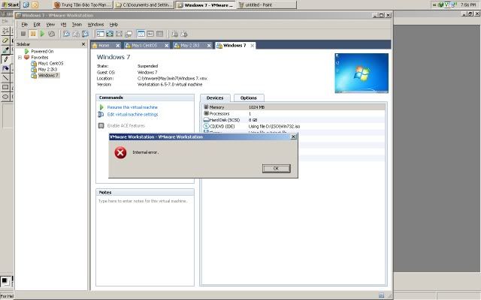The width and height of the screenshot is (481, 300).
Task: Click the status bar icon at bottom right
Action: 381,295
